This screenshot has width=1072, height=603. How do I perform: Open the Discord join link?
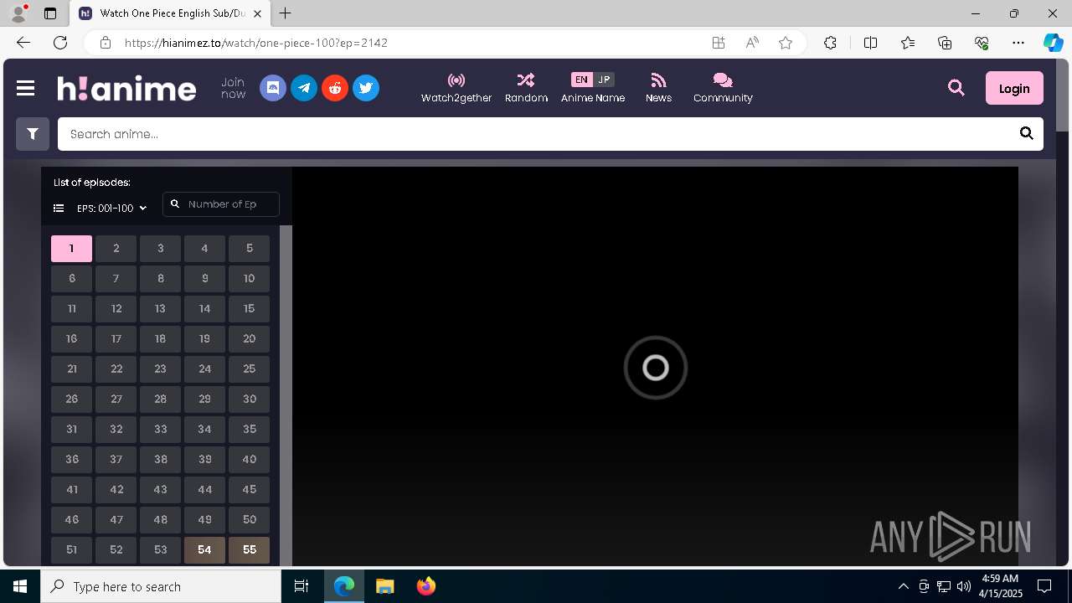coord(273,88)
